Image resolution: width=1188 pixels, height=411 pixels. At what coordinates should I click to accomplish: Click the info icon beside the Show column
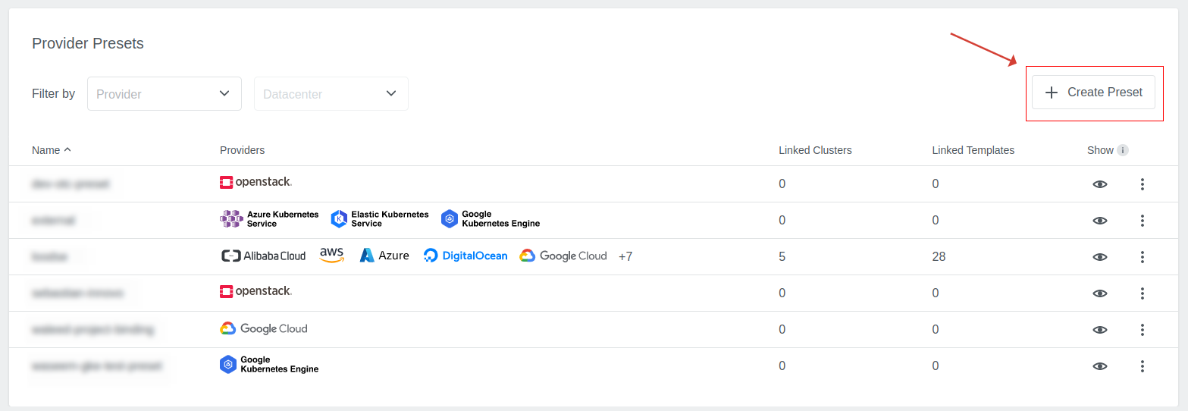click(1123, 150)
